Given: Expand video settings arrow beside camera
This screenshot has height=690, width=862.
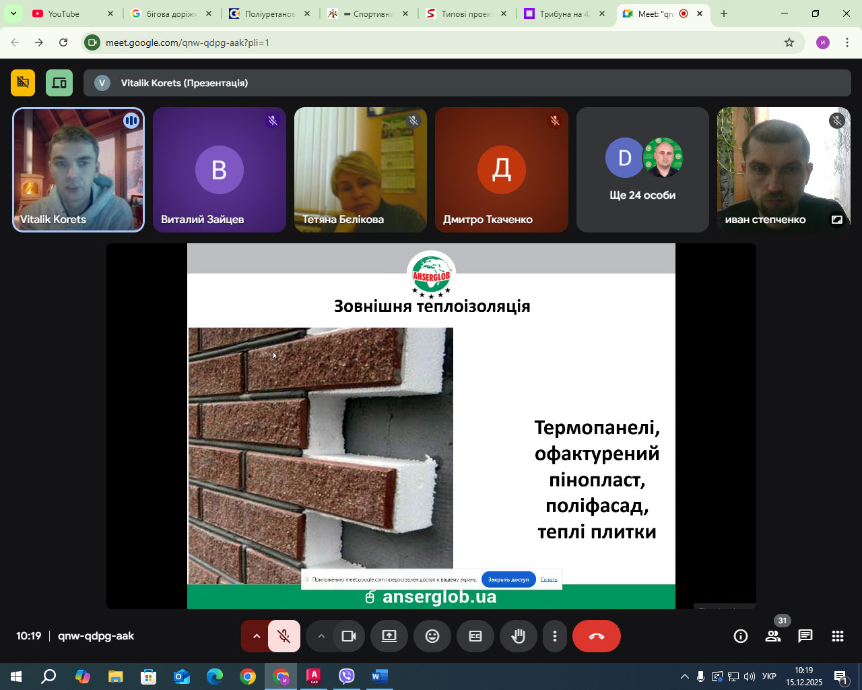Looking at the screenshot, I should point(321,636).
